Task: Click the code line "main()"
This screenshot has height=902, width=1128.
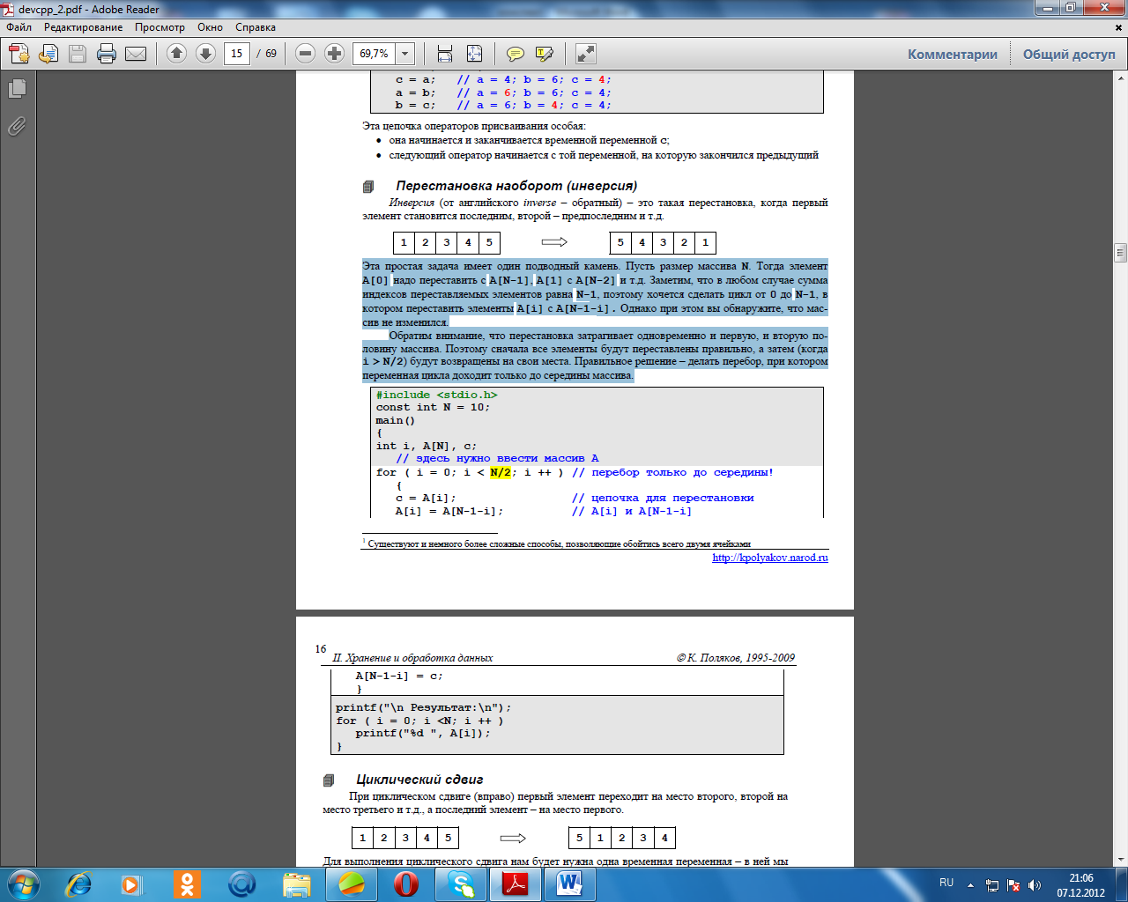Action: [396, 420]
